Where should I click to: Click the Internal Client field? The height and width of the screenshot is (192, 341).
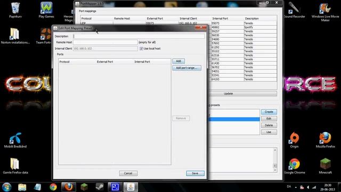coord(105,49)
